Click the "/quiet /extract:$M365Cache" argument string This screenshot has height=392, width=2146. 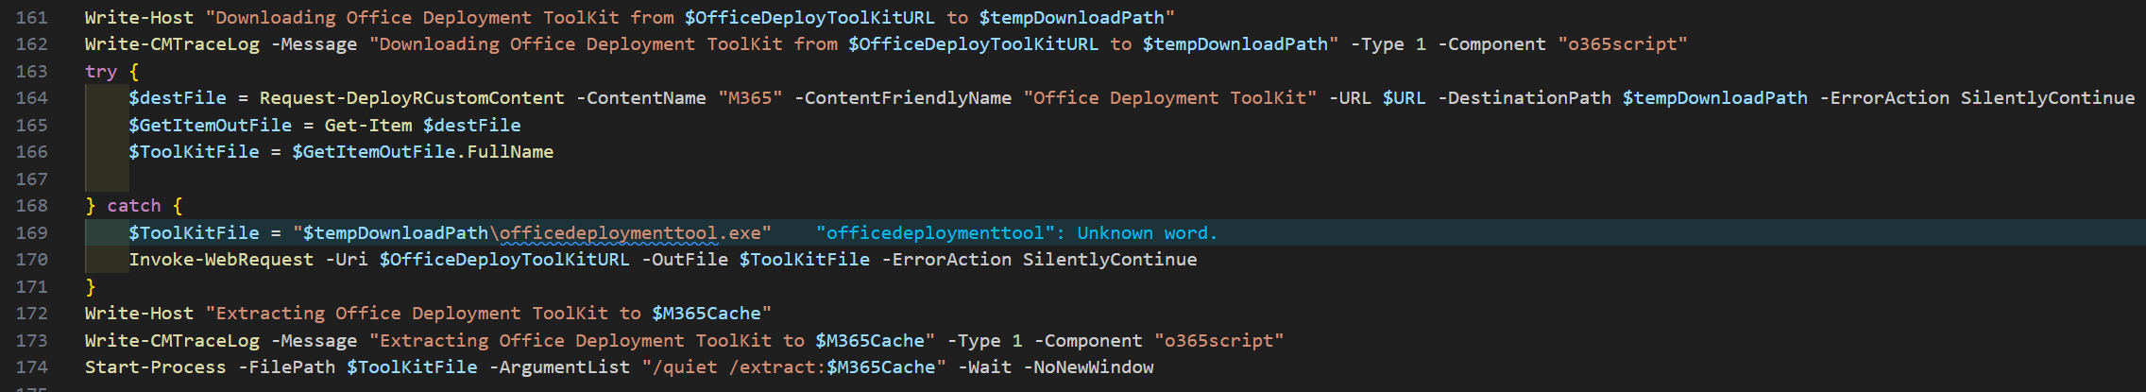(x=793, y=367)
